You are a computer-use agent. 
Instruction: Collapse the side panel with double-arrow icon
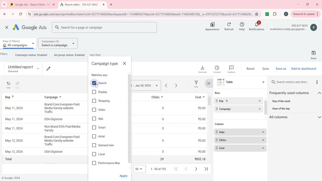[209, 83]
